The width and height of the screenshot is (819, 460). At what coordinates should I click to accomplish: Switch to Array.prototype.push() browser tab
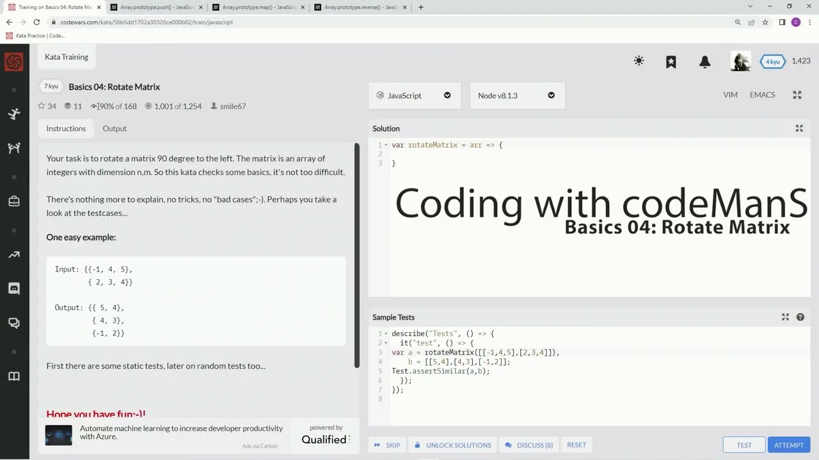[155, 7]
